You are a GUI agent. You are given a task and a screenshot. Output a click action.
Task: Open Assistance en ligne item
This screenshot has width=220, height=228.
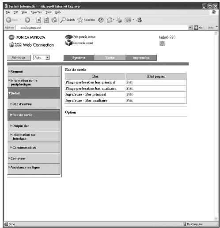(x=34, y=169)
